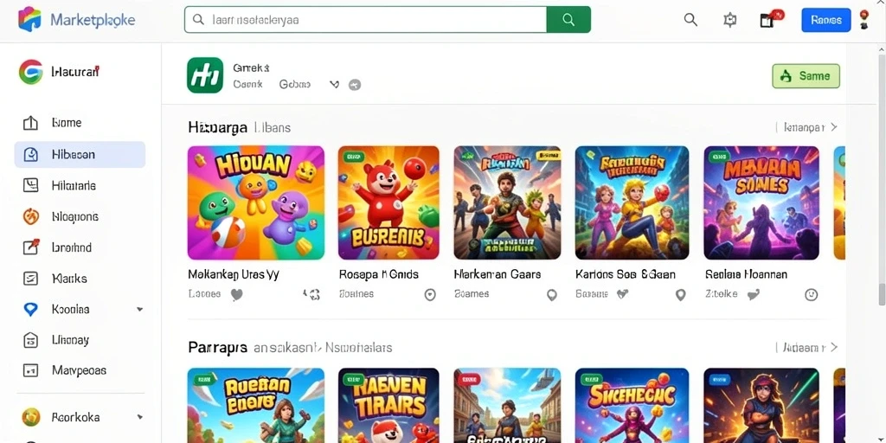
Task: Open the Markeman Gaars game thumbnail
Action: (507, 202)
